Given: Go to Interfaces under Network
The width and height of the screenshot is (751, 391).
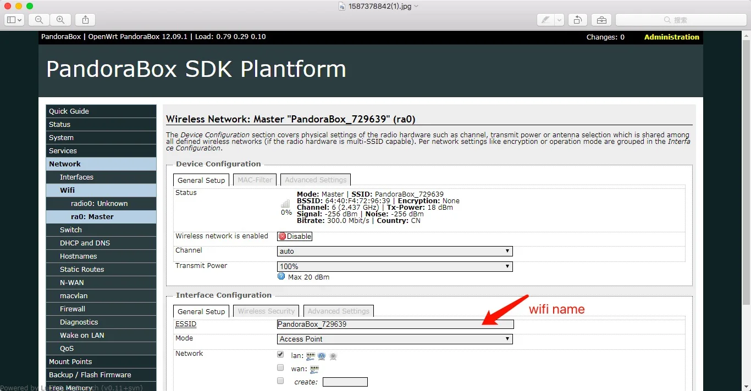Looking at the screenshot, I should [101, 177].
